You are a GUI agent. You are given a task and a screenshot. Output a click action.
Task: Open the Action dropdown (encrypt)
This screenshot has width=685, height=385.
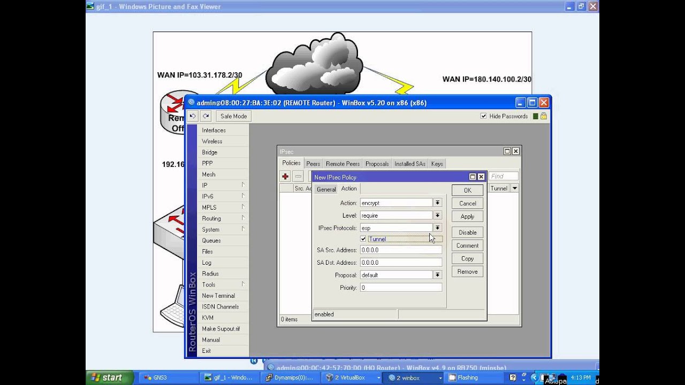tap(438, 203)
